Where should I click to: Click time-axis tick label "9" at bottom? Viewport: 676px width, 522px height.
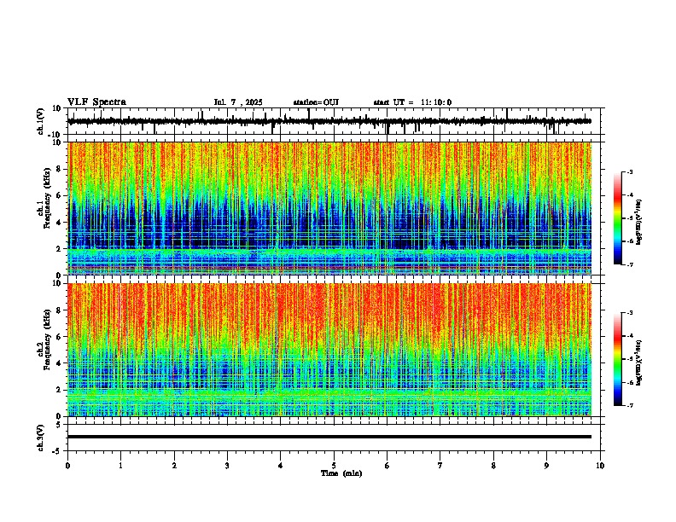point(546,466)
